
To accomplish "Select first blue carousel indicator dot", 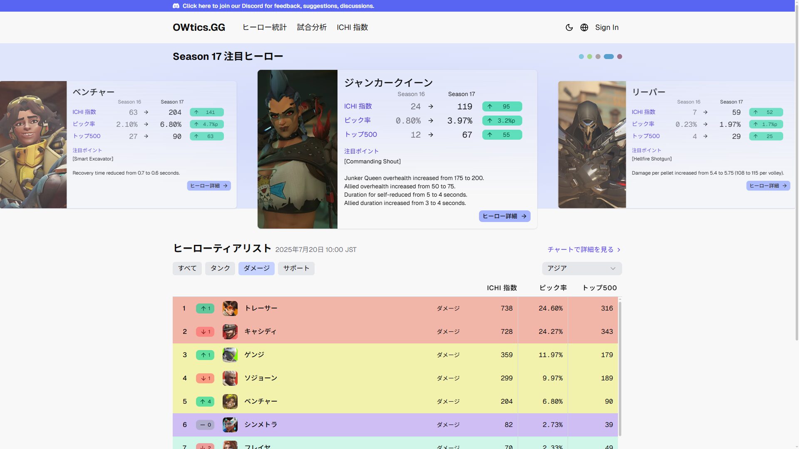I will pos(581,57).
